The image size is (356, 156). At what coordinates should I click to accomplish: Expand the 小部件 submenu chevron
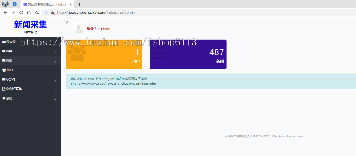pos(55,80)
